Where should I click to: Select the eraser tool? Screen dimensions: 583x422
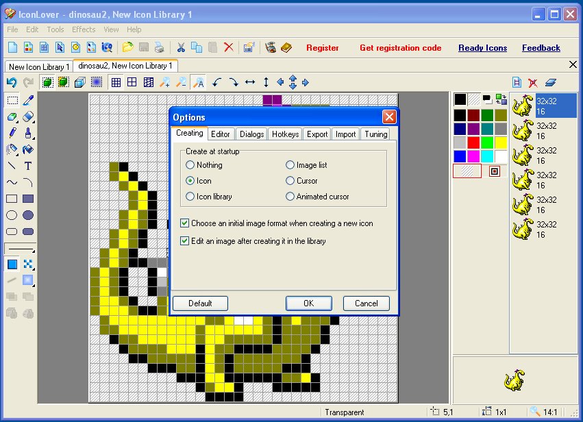(28, 116)
